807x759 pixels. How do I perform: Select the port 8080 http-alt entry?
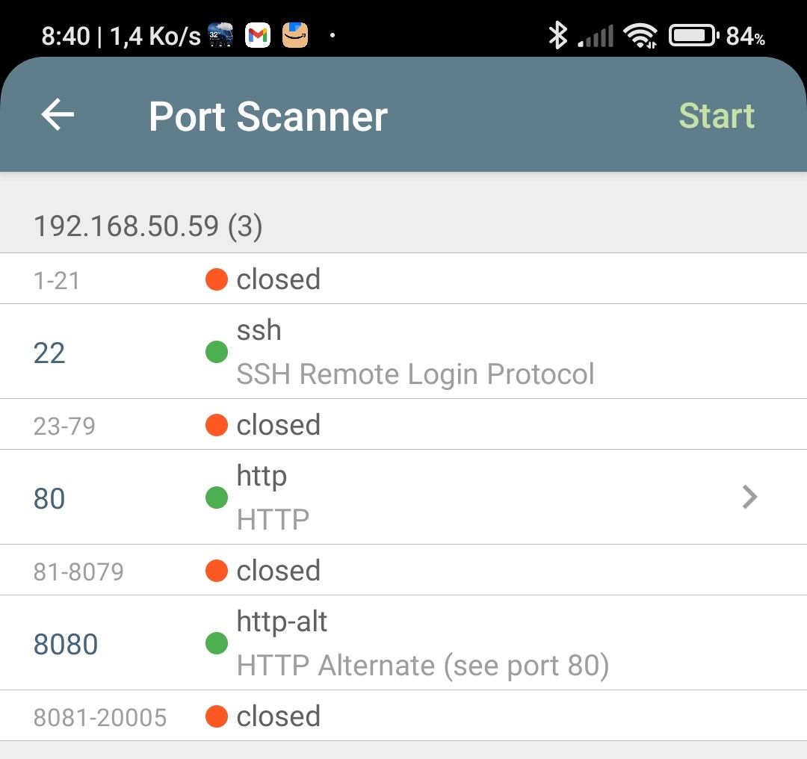403,642
